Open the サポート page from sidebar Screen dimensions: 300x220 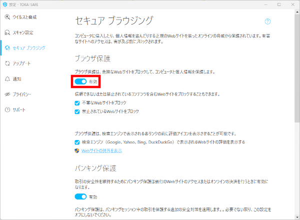click(x=19, y=110)
